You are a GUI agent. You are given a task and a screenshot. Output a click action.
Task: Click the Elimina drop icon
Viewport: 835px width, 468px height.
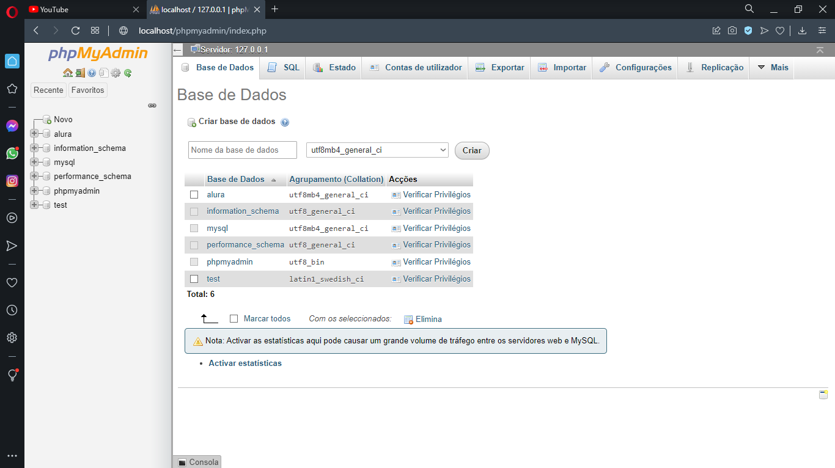[x=408, y=320]
